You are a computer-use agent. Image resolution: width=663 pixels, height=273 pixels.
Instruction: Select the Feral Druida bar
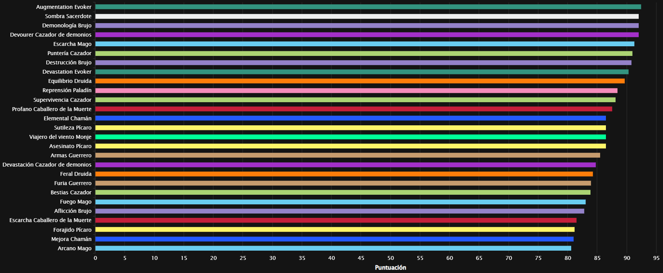pos(344,174)
